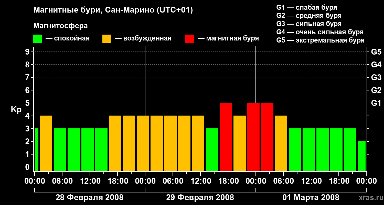Click the '— спокойная' legend label
Screen dimensions: 384x205
68,38
